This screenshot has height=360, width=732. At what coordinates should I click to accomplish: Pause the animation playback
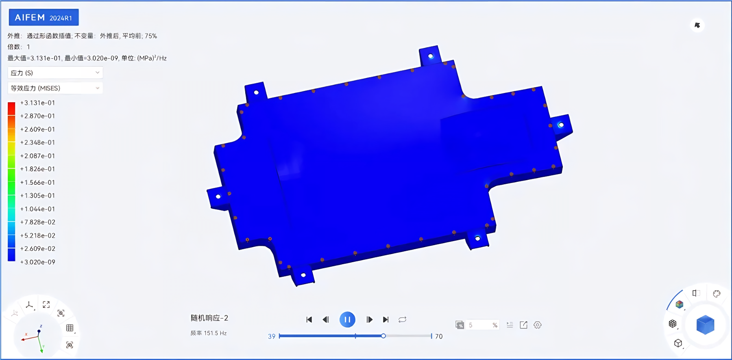[347, 319]
